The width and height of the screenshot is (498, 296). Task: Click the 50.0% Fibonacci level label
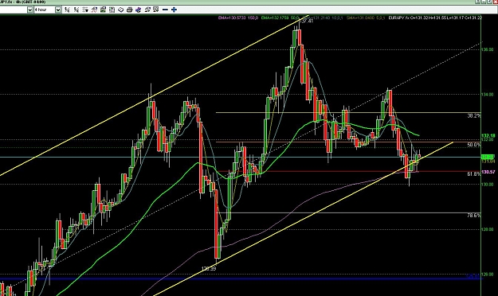[474, 145]
